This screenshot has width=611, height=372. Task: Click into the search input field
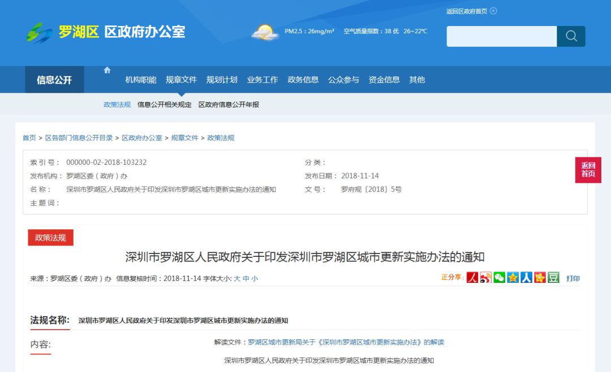tap(501, 36)
